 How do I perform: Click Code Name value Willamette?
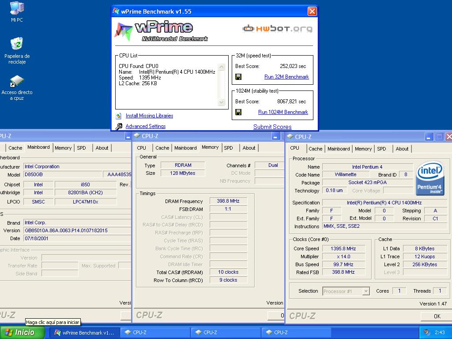coord(346,174)
